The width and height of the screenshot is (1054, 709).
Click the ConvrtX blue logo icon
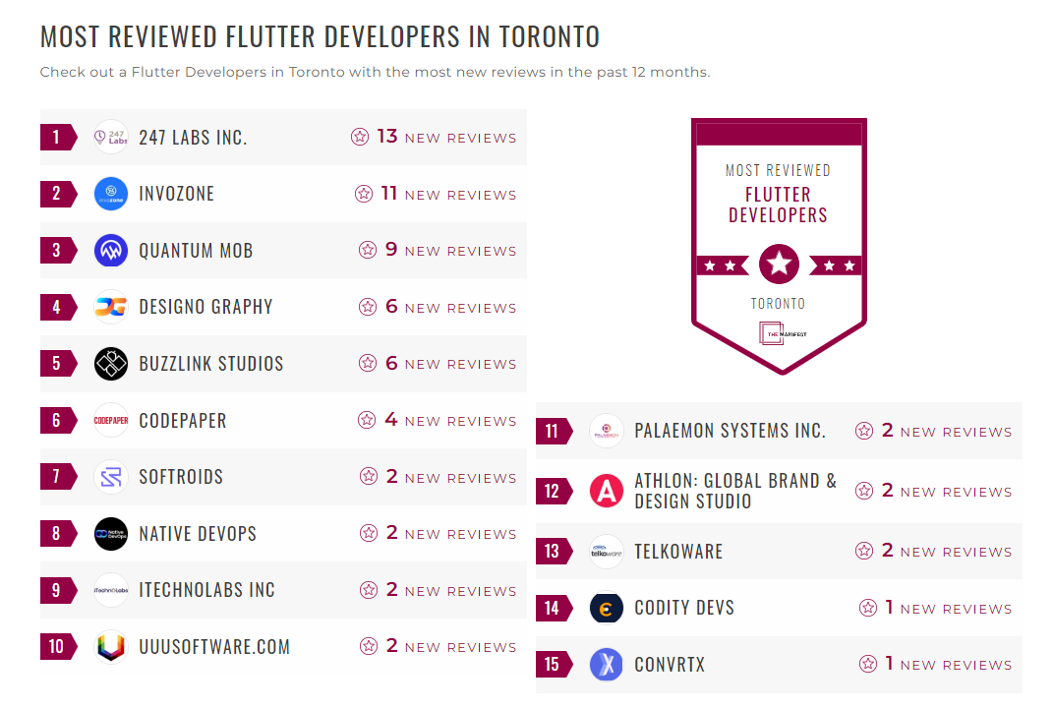607,665
